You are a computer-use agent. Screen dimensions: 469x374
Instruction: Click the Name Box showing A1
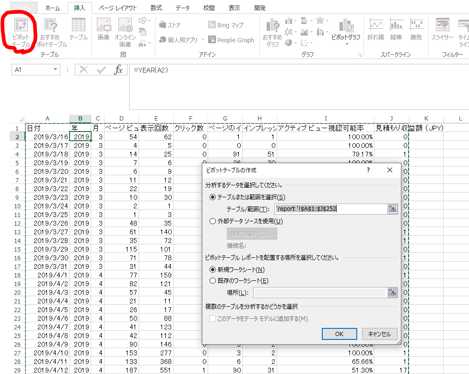pos(31,70)
